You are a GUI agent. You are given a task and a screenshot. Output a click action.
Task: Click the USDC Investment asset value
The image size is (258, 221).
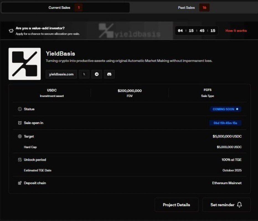pyautogui.click(x=52, y=90)
